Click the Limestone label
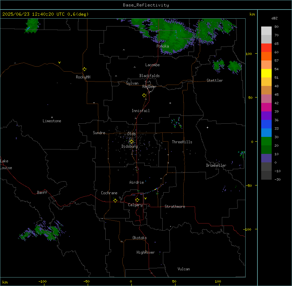The height and width of the screenshot is (286, 292). pos(52,121)
